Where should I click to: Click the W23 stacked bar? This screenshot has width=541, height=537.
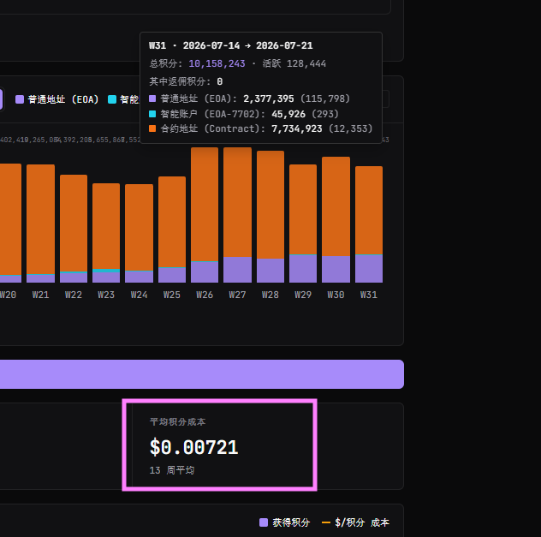click(x=106, y=233)
